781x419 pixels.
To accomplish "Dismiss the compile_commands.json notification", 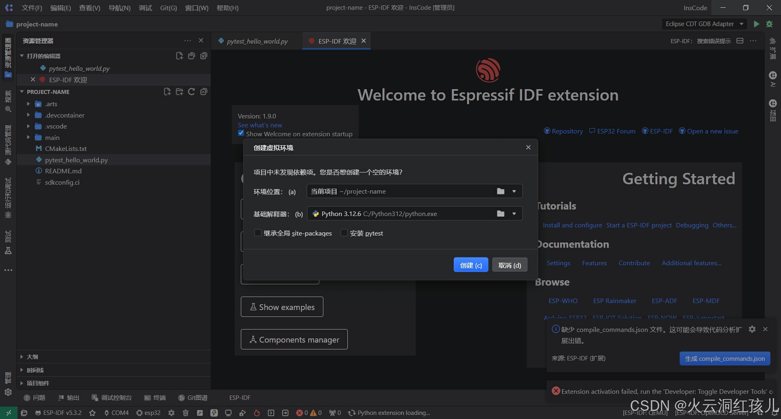I will click(x=765, y=329).
